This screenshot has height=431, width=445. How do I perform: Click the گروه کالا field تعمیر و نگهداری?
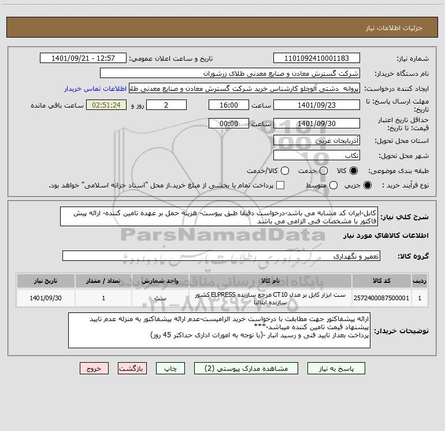pyautogui.click(x=221, y=256)
